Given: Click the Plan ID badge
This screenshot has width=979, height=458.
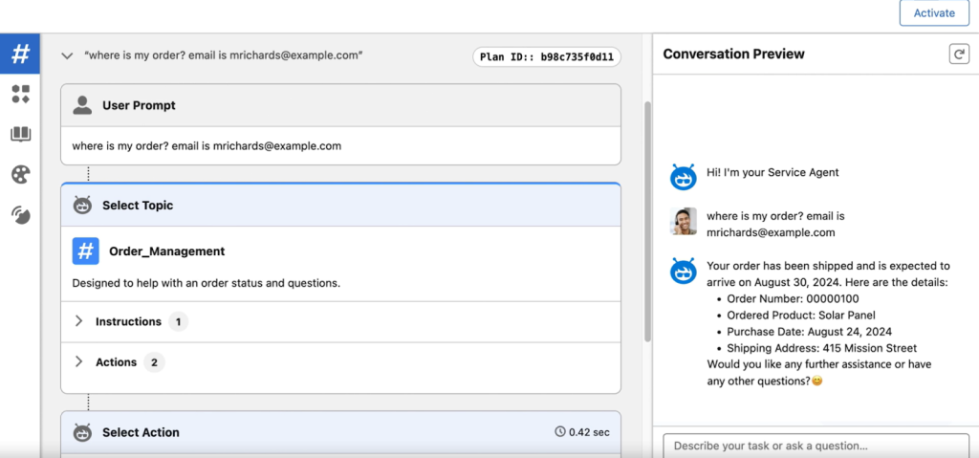Looking at the screenshot, I should [546, 56].
